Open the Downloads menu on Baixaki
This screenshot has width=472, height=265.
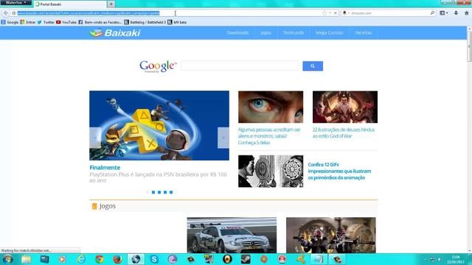pos(237,32)
